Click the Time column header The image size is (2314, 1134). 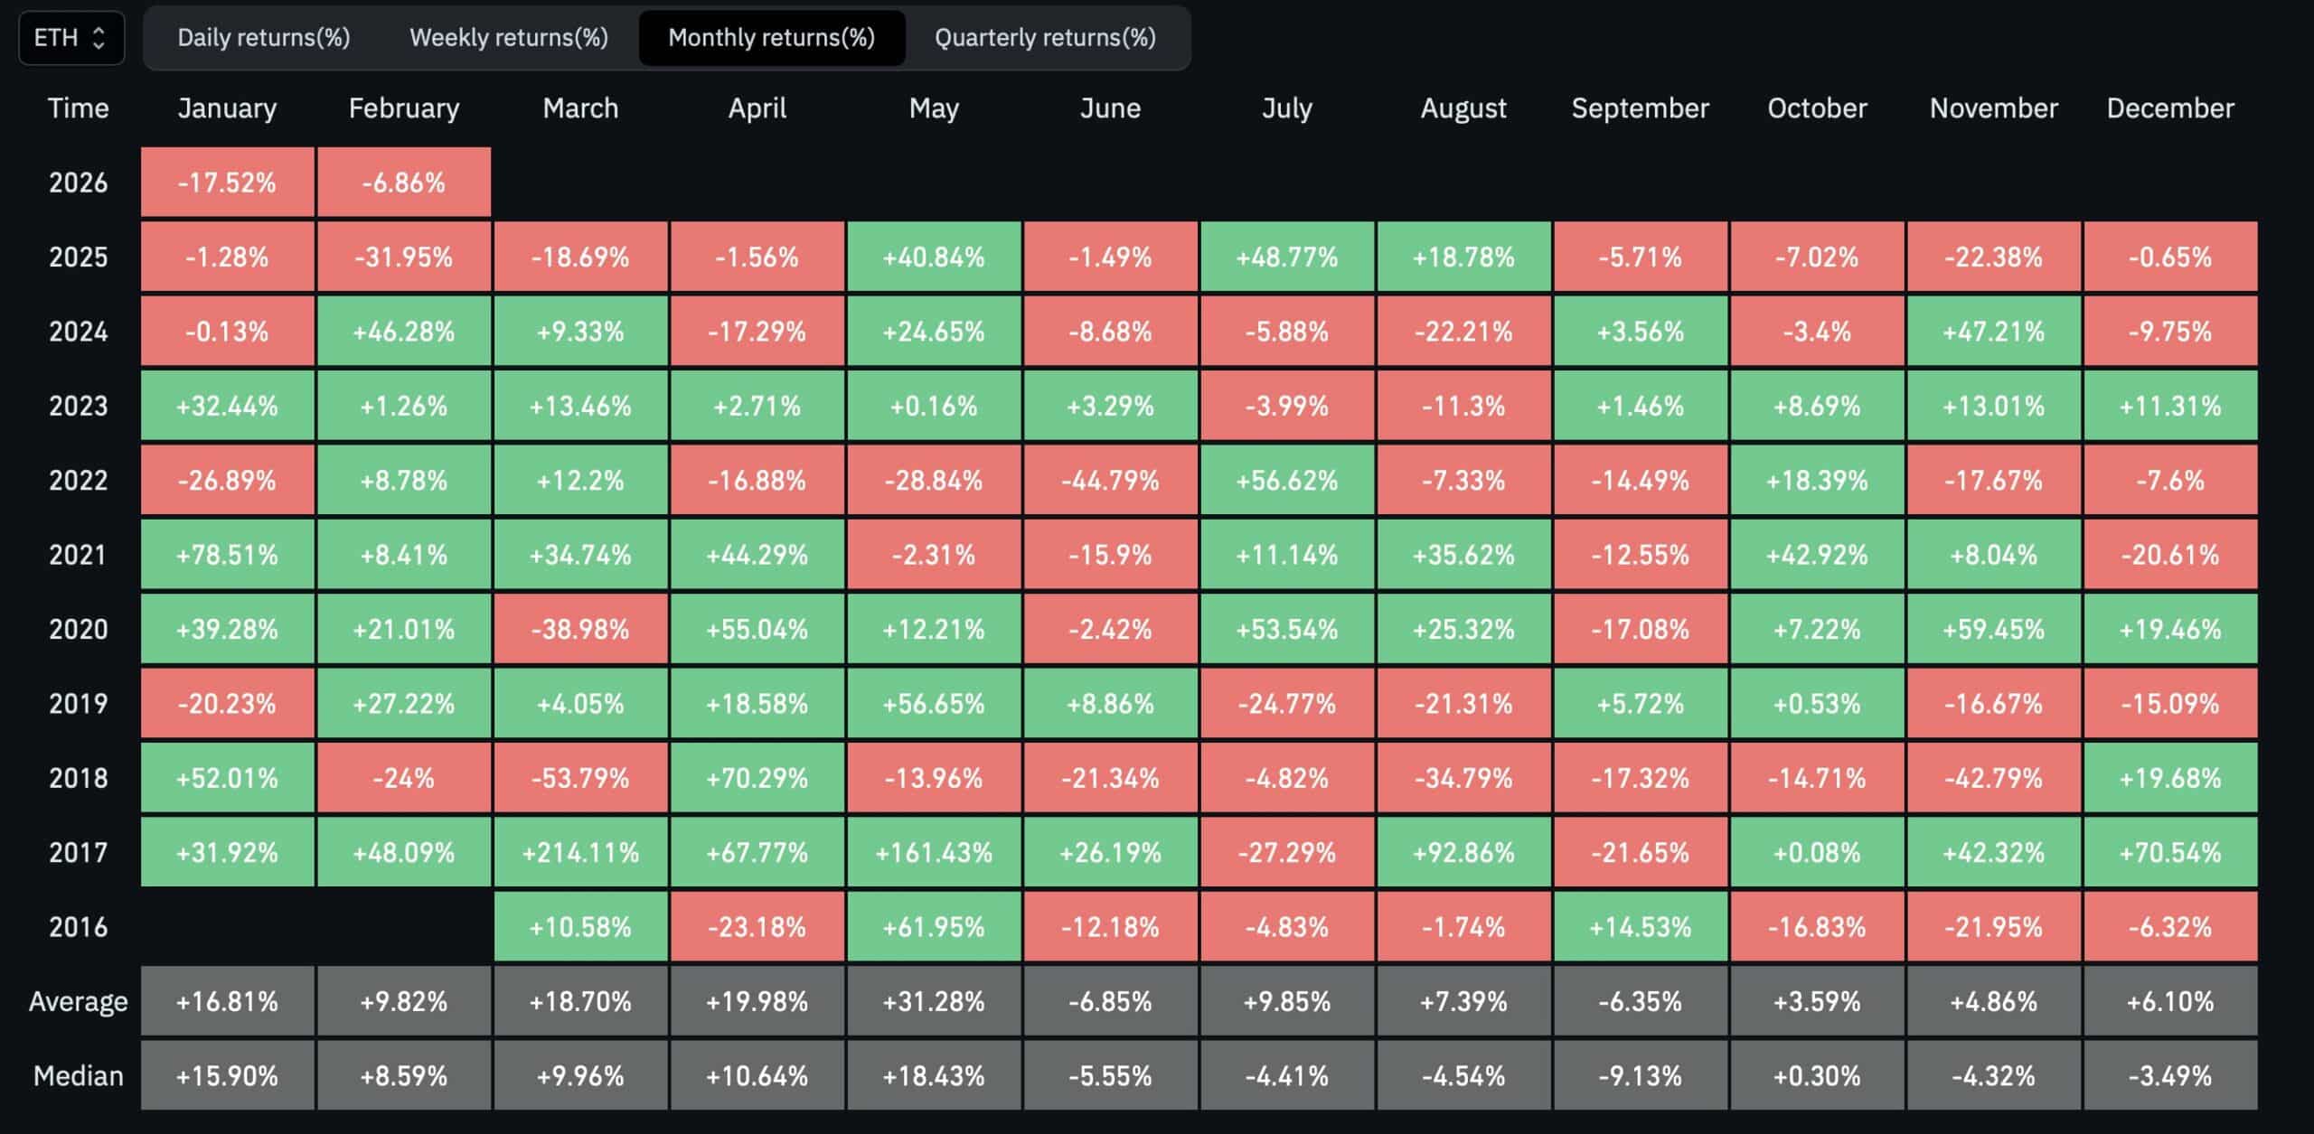click(x=78, y=108)
